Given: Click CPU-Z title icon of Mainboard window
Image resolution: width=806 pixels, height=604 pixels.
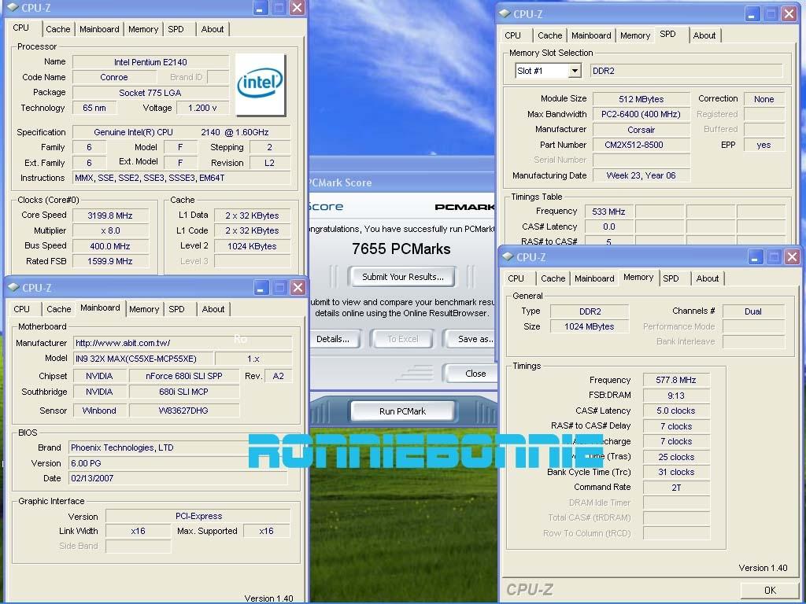Looking at the screenshot, I should coord(14,288).
